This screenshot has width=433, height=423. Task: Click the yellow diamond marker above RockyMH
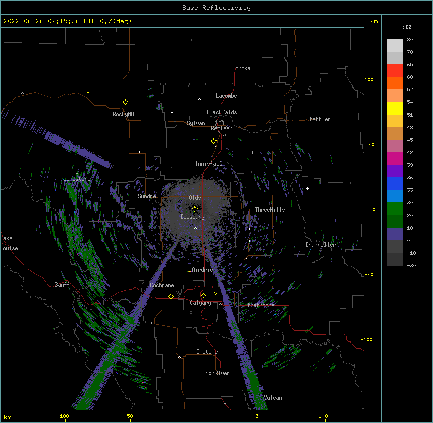coord(125,102)
